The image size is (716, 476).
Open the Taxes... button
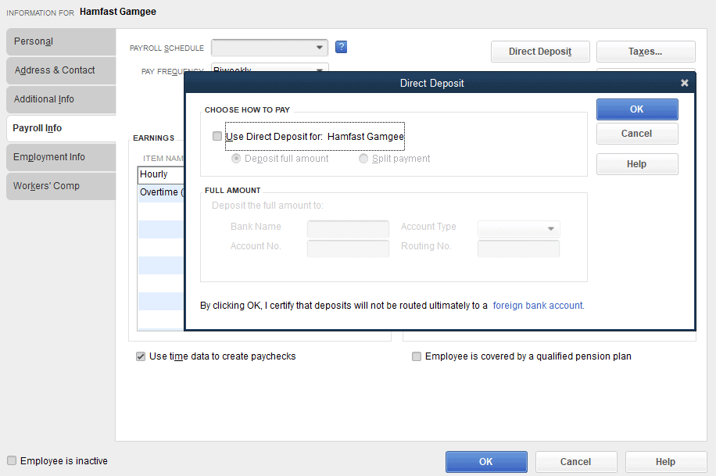(x=646, y=52)
